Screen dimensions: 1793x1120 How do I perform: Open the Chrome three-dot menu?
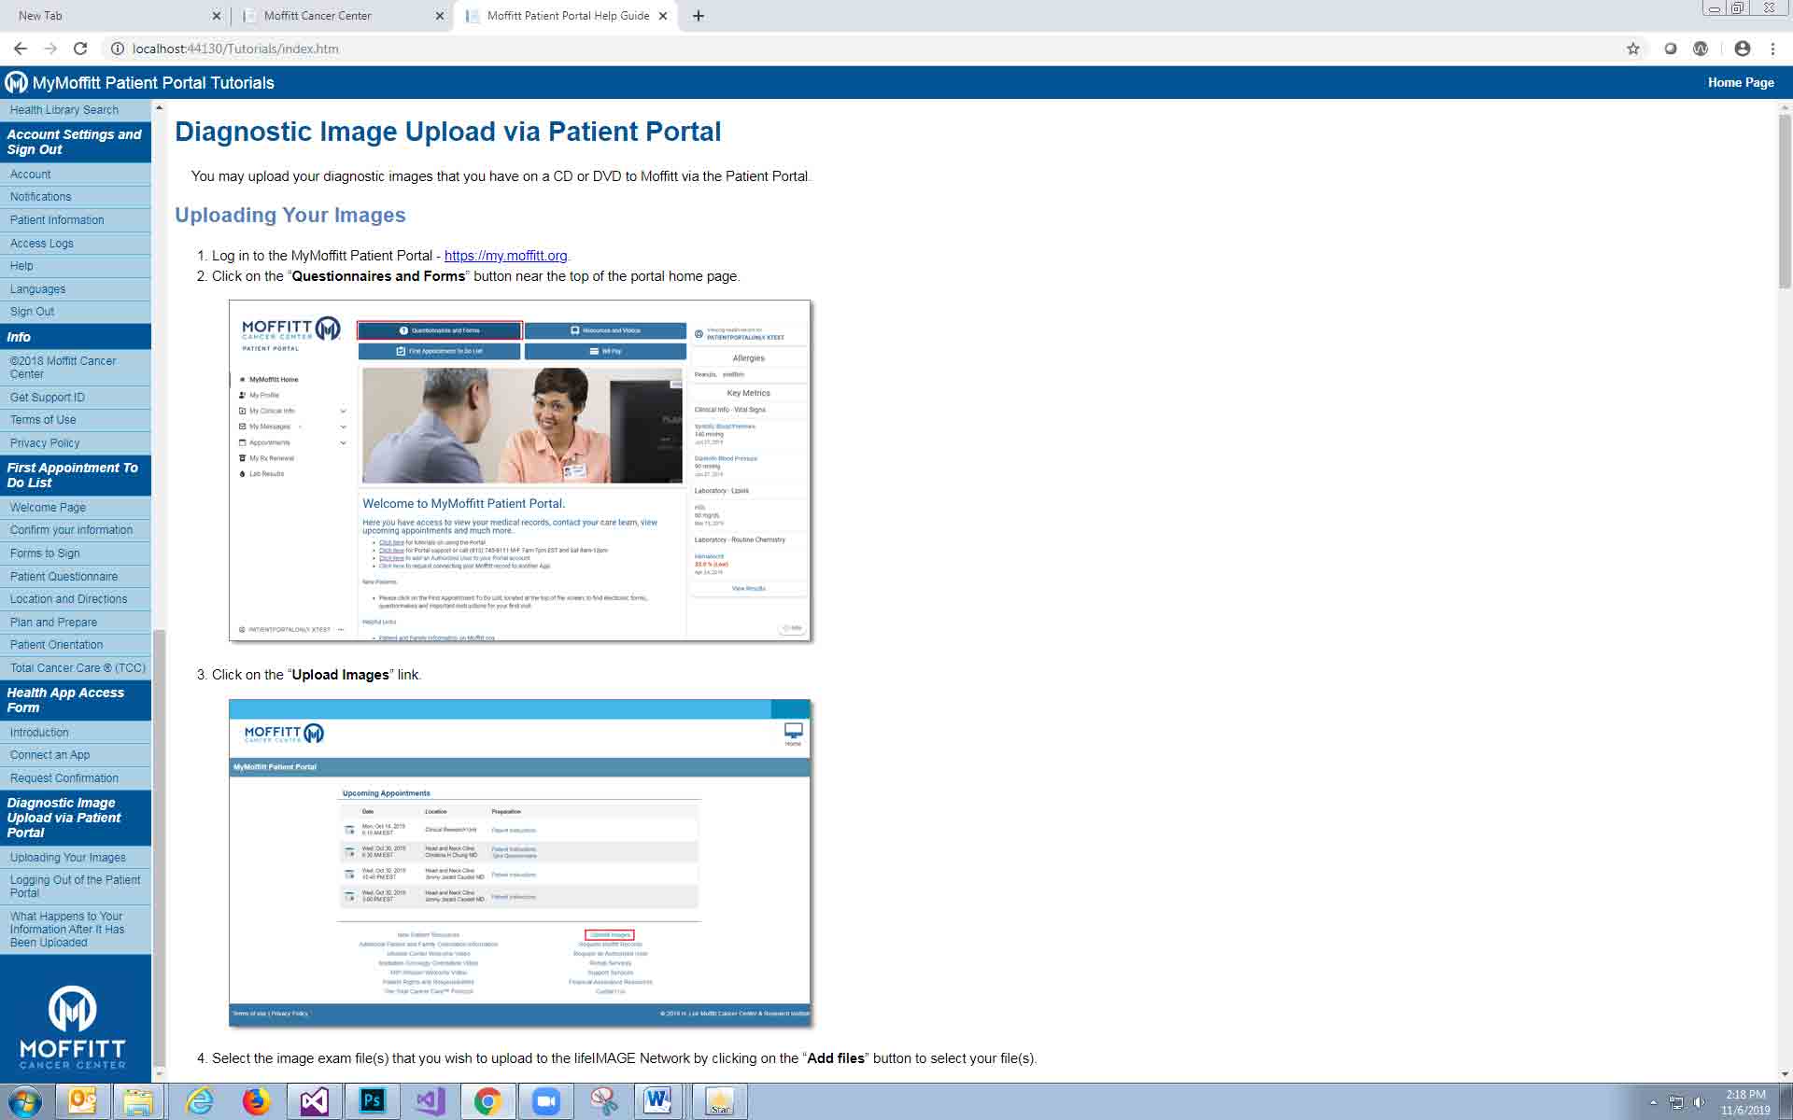click(x=1772, y=49)
